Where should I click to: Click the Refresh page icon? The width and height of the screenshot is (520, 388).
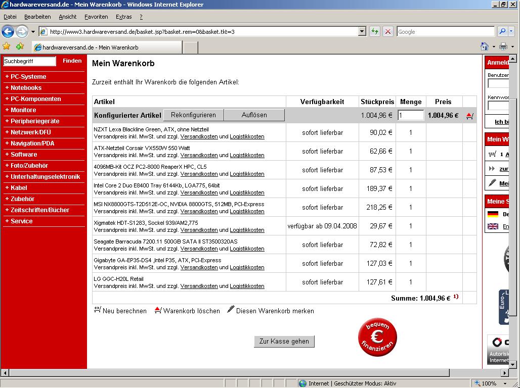[x=375, y=32]
